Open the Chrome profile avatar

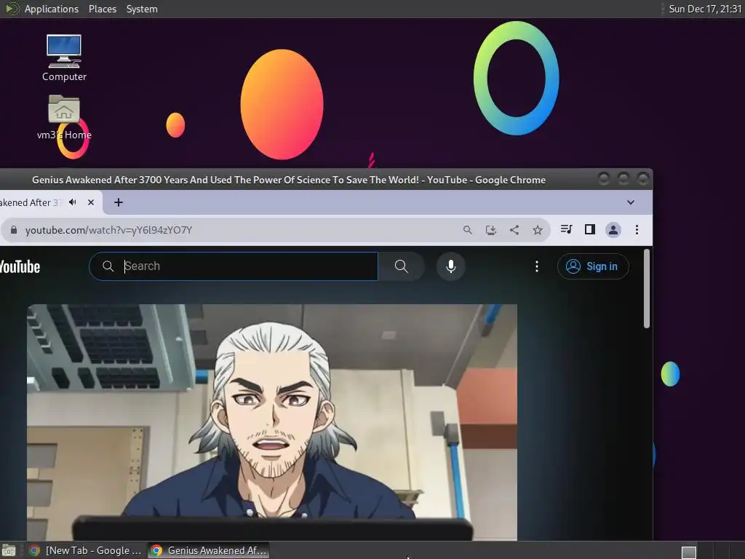click(x=613, y=230)
